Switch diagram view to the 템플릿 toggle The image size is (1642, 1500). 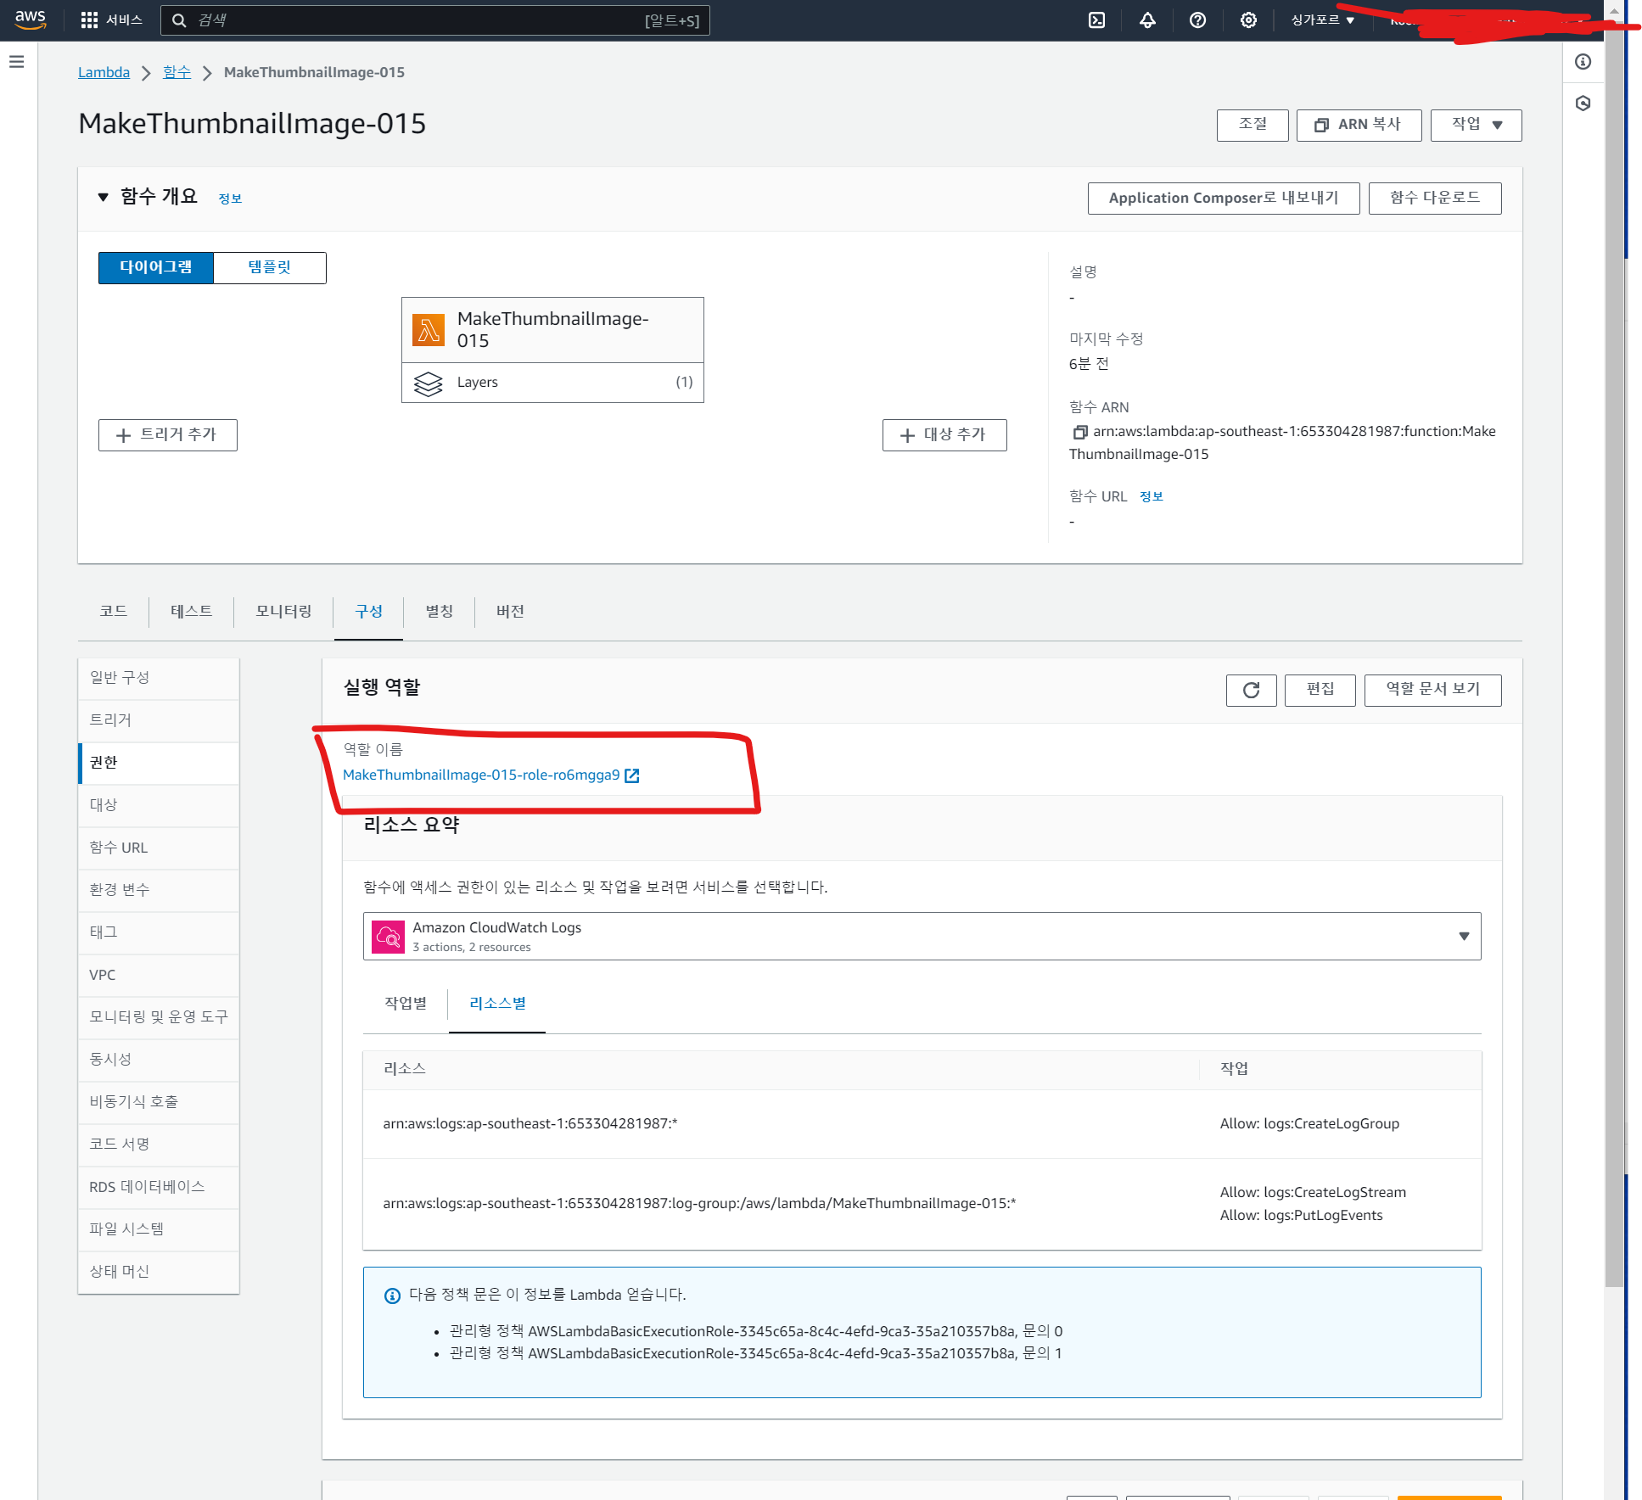click(x=269, y=267)
